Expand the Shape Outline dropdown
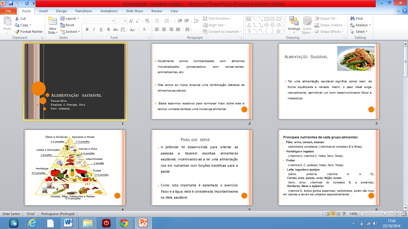 (x=330, y=25)
